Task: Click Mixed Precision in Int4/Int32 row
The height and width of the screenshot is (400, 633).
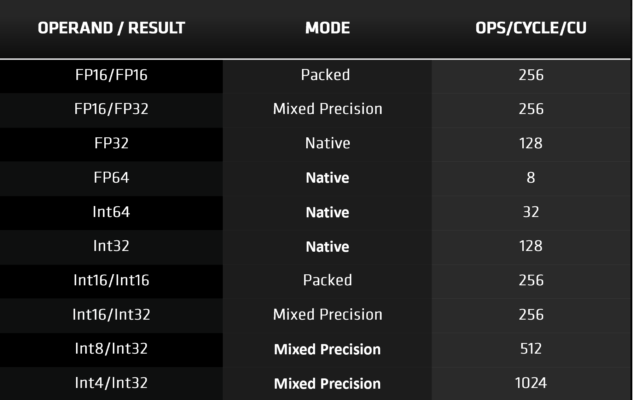Action: tap(327, 384)
